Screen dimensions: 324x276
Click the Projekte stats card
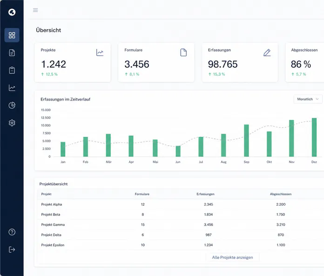click(73, 62)
